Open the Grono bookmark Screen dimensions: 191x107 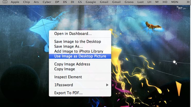(x=129, y=2)
